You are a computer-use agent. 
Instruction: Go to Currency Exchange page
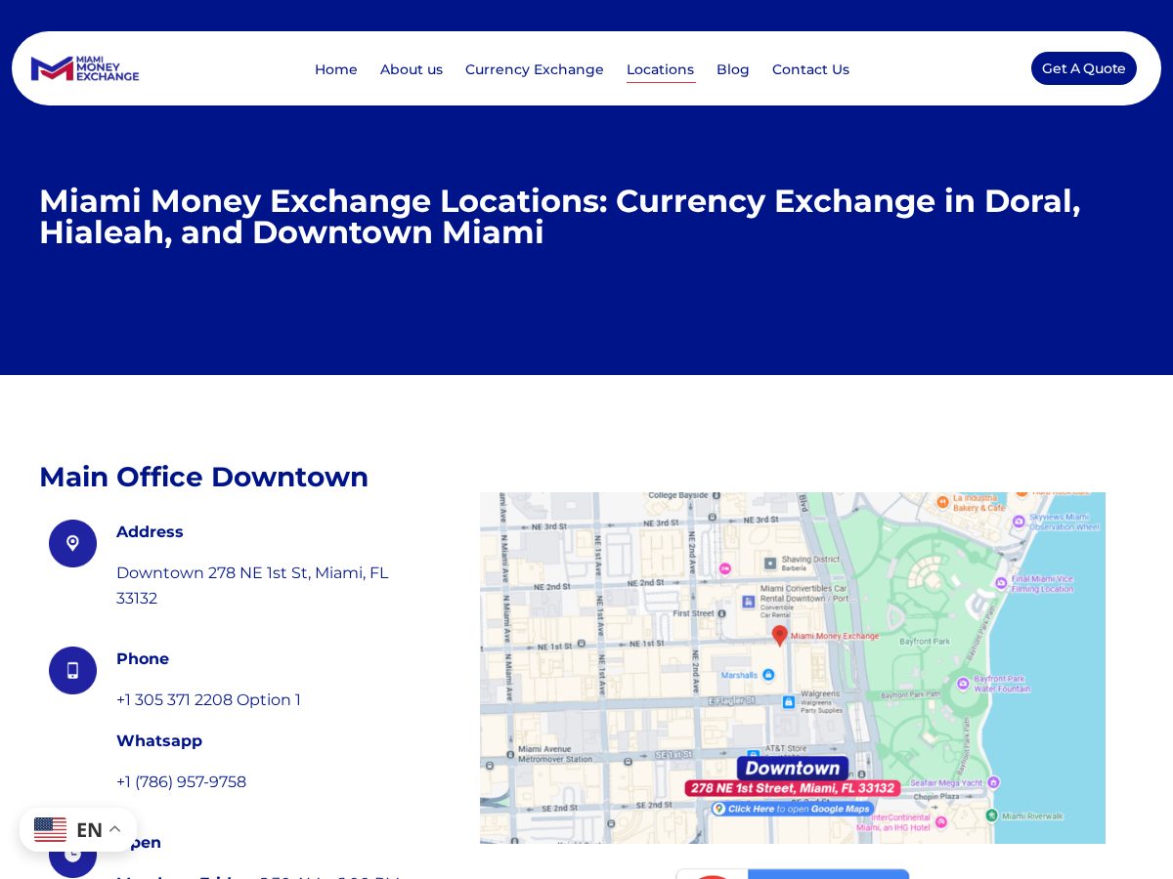click(535, 69)
